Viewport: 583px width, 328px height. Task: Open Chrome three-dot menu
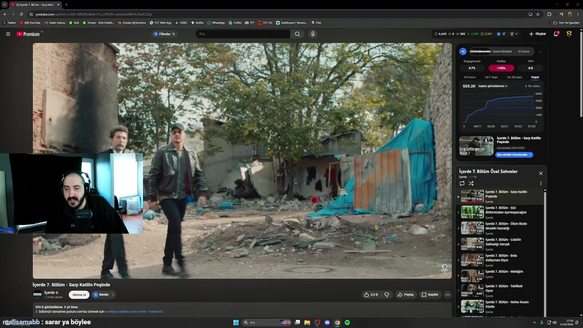point(578,14)
